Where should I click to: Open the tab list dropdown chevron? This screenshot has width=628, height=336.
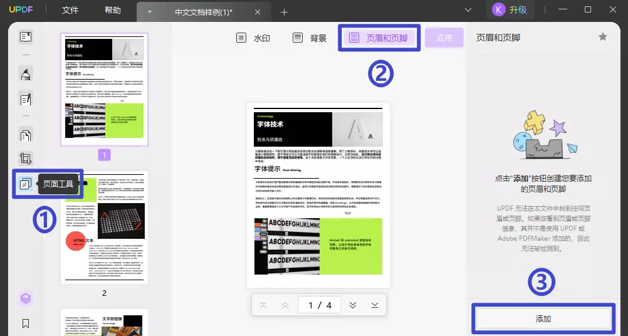pos(468,10)
